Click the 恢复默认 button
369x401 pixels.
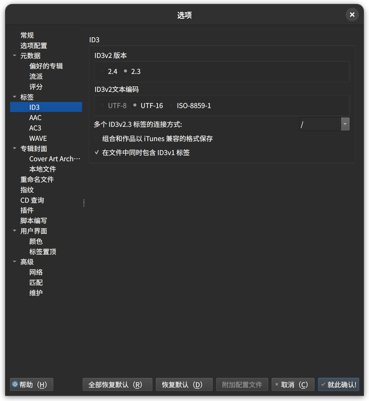pyautogui.click(x=184, y=384)
